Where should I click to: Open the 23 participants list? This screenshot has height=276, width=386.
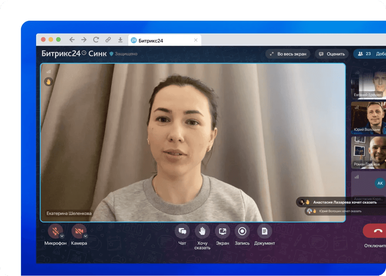click(x=364, y=54)
